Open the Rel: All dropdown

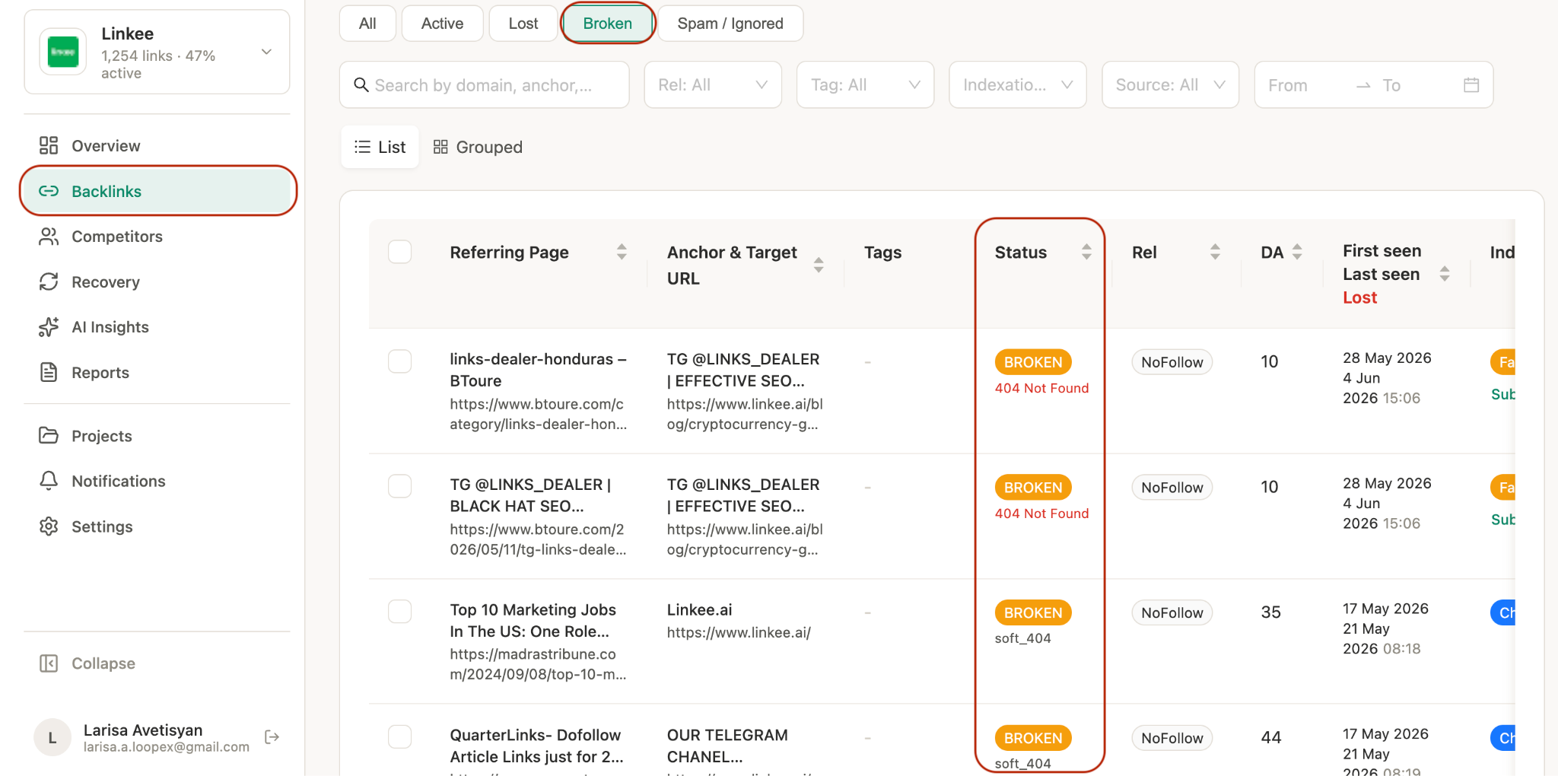point(713,85)
